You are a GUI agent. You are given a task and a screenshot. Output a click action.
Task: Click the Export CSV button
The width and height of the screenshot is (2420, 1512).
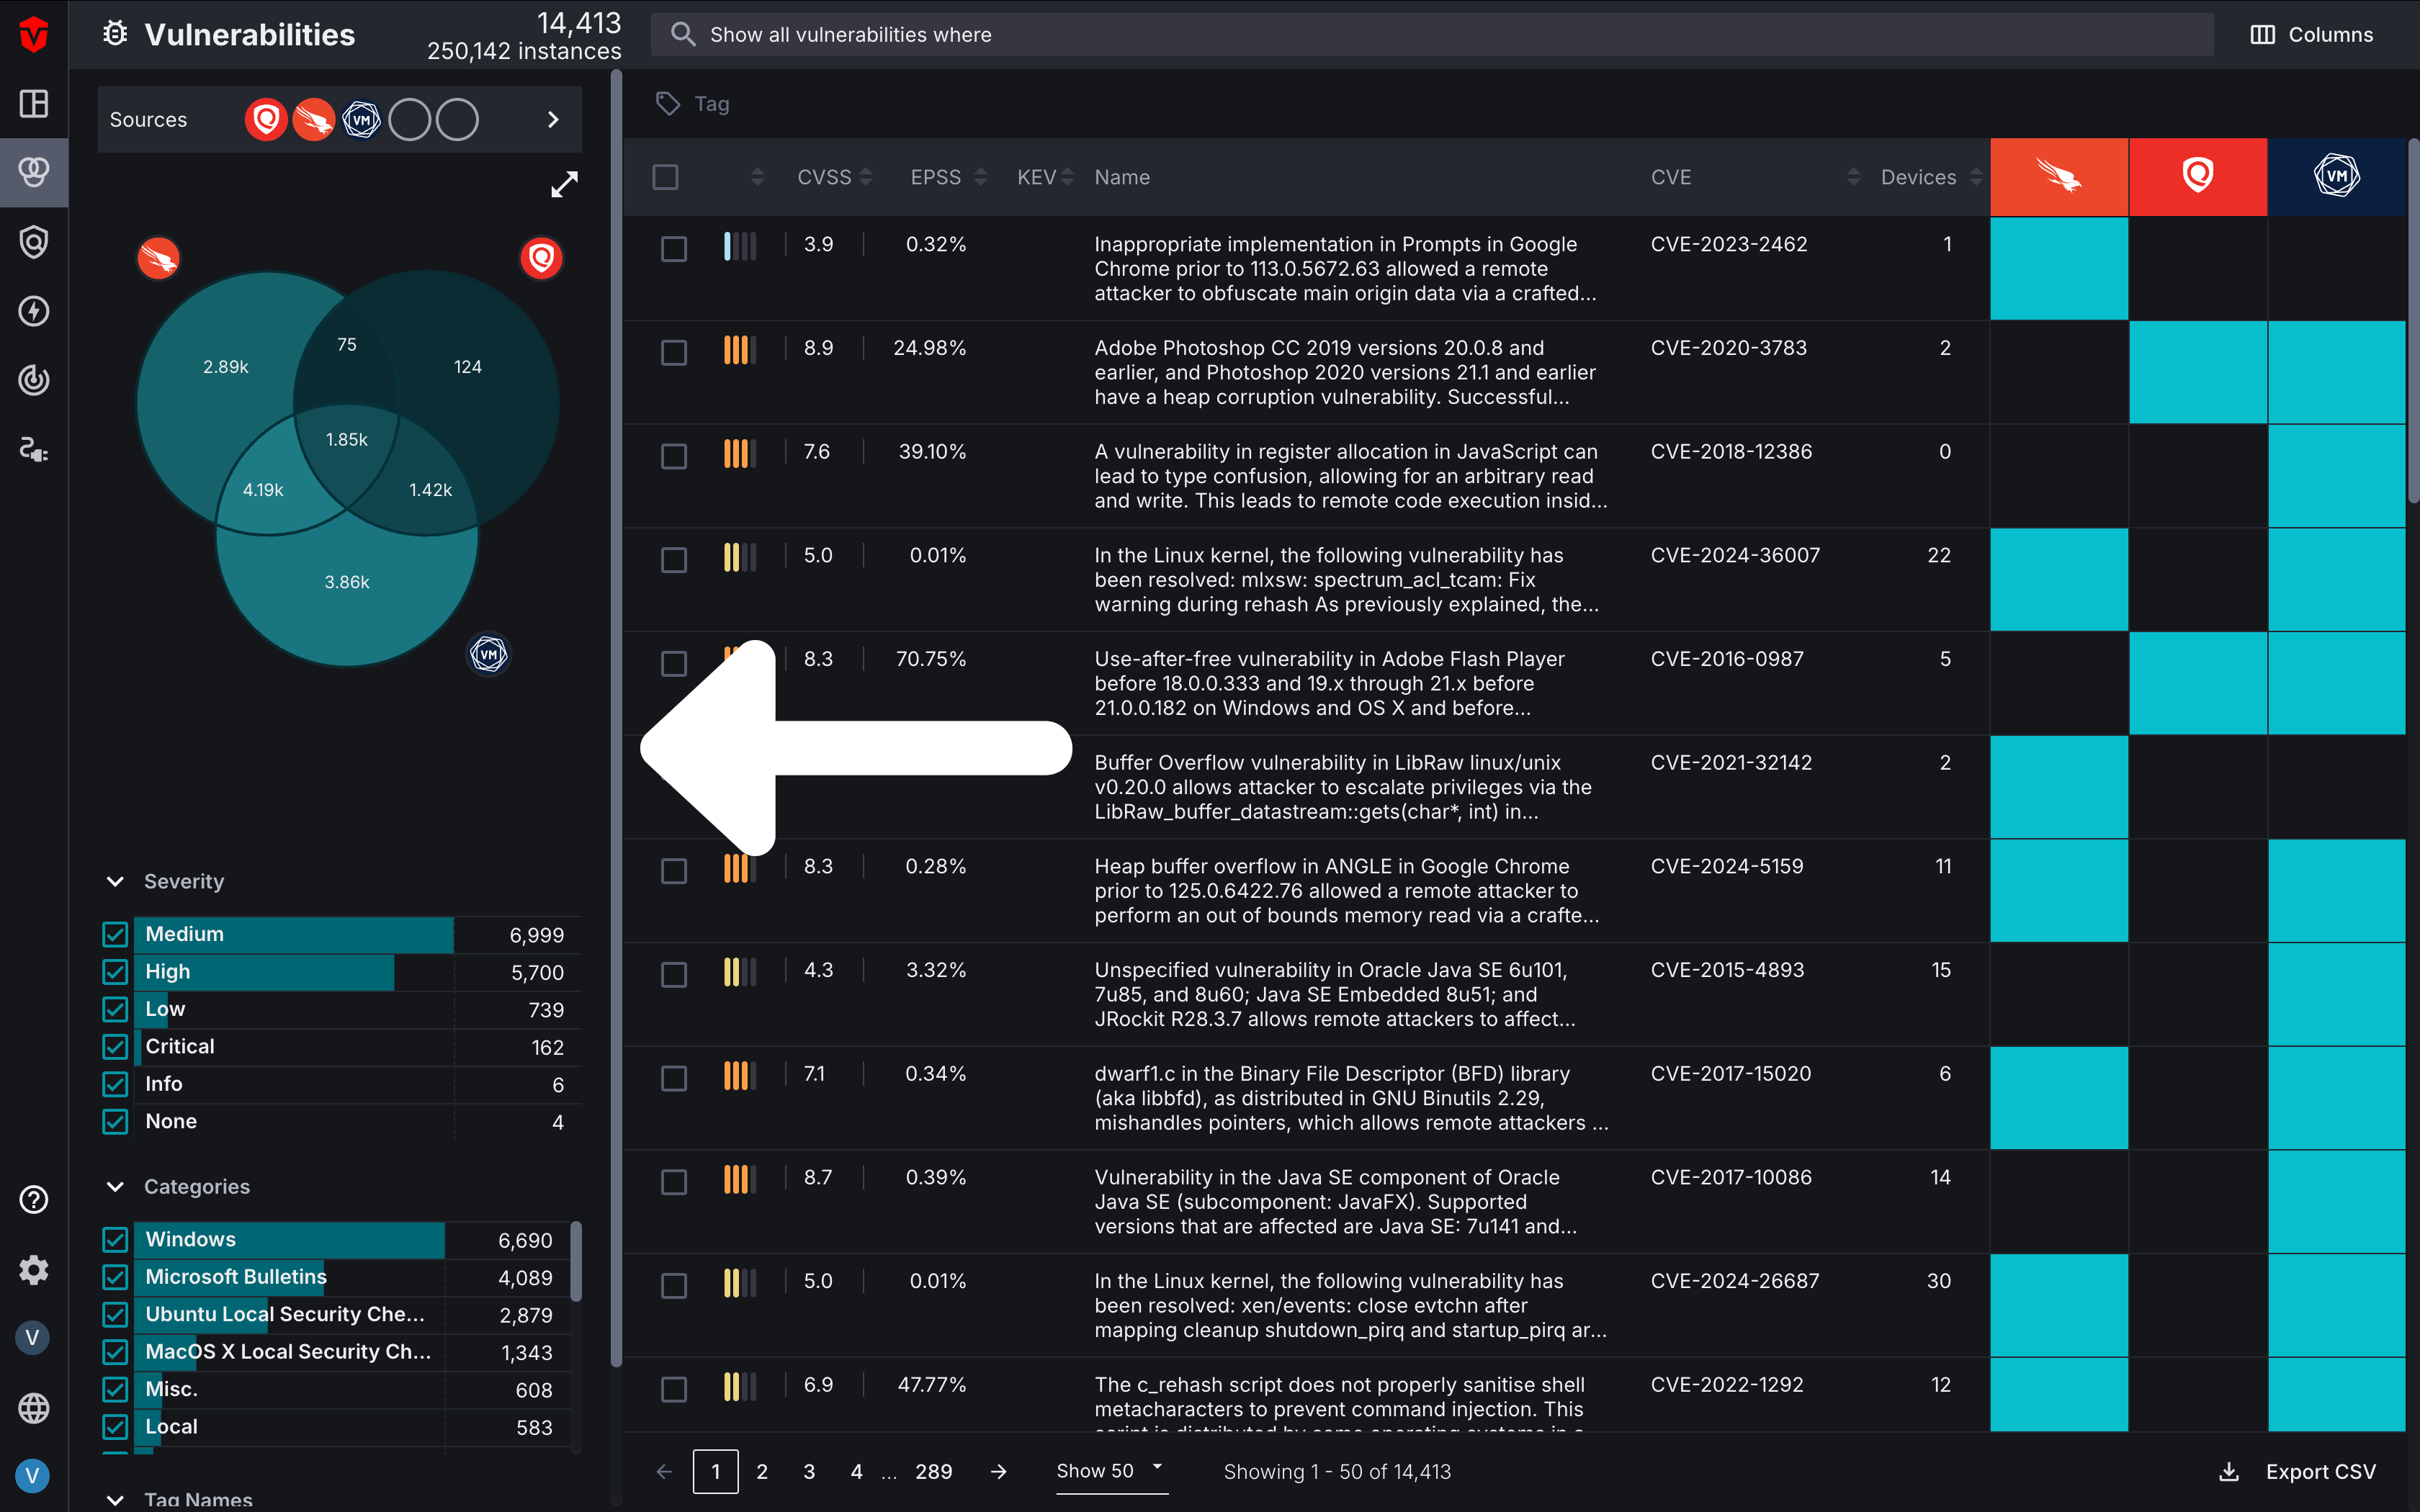coord(2320,1471)
